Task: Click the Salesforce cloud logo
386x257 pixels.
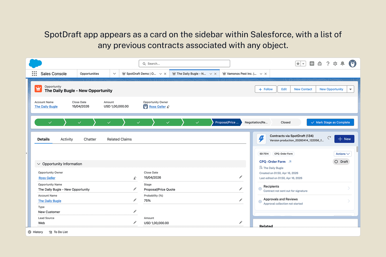Action: click(x=36, y=63)
